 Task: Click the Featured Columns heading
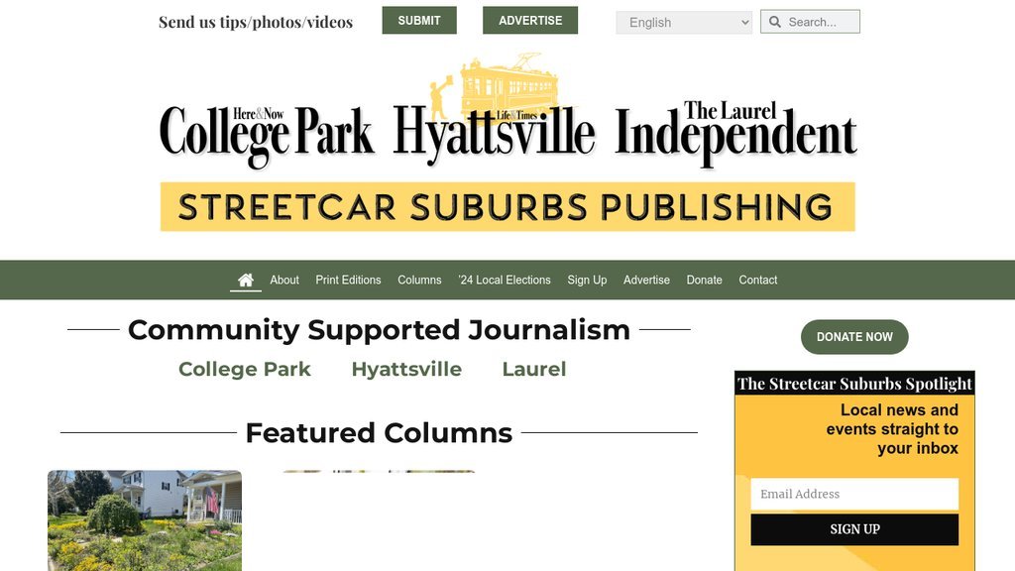tap(379, 432)
